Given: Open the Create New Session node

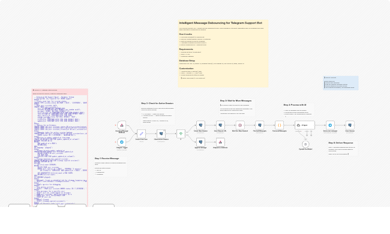Looking at the screenshot, I should (200, 125).
